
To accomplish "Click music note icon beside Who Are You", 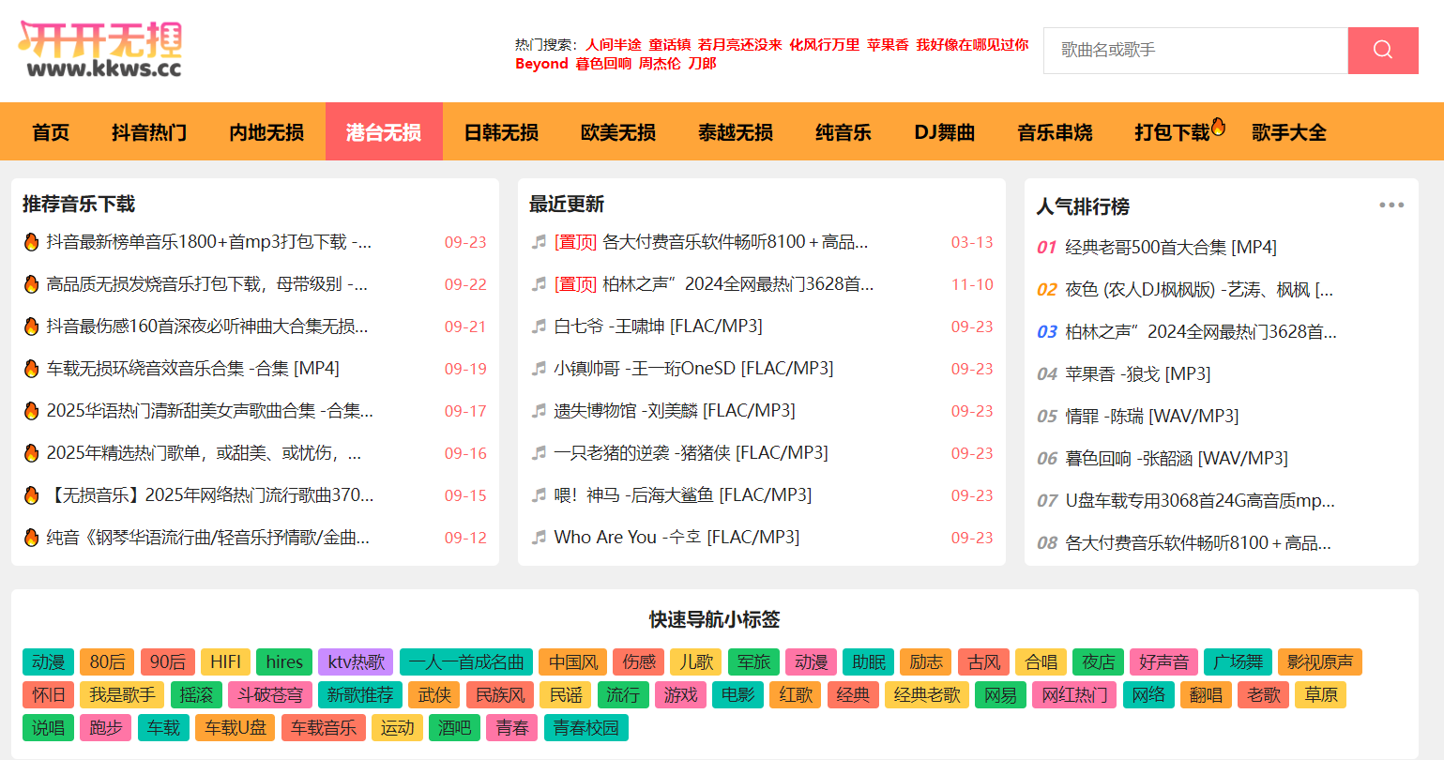I will click(x=539, y=538).
